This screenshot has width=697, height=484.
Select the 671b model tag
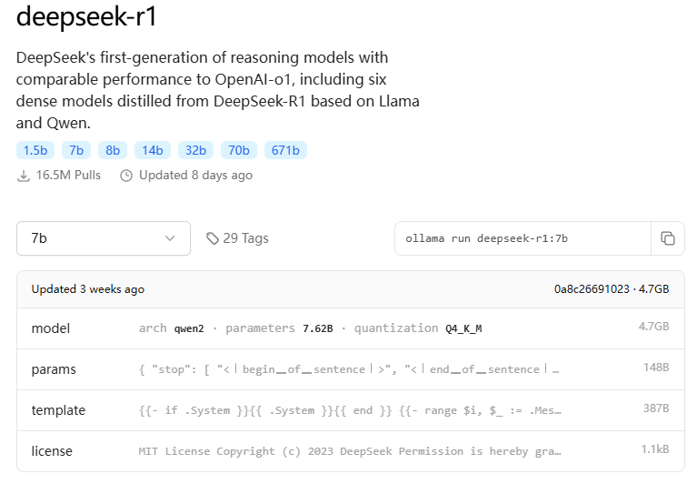[x=285, y=150]
